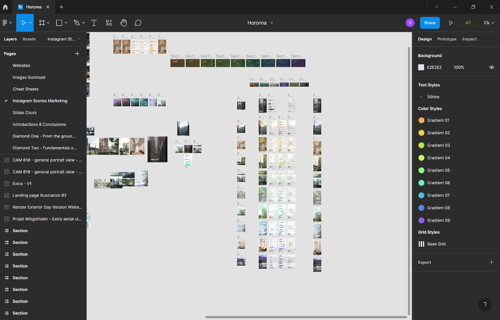Select the Move tool
The height and width of the screenshot is (320, 500).
(24, 23)
